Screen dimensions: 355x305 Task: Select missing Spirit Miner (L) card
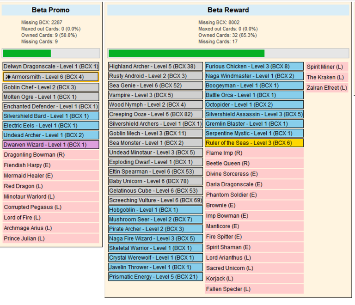327,67
